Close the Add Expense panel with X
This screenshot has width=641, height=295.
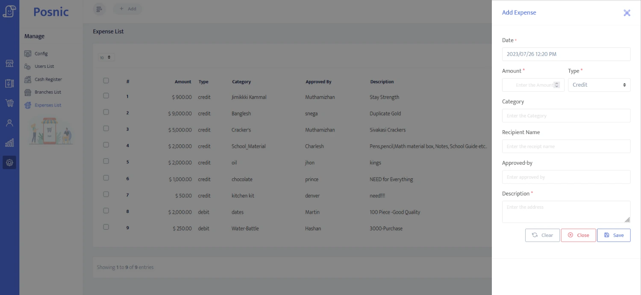[x=626, y=13]
